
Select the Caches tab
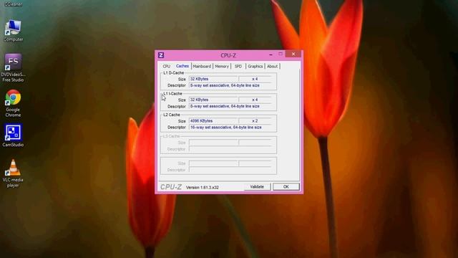coord(182,66)
